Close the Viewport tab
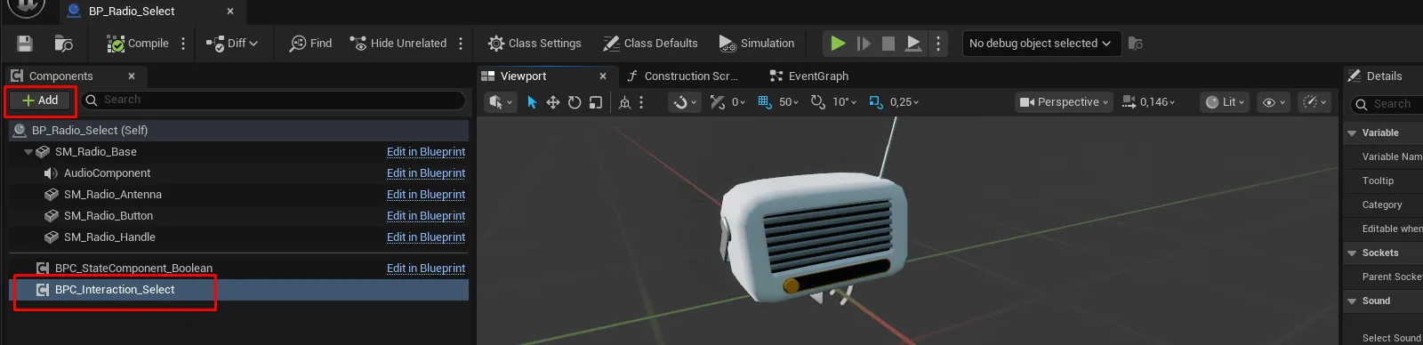Image resolution: width=1423 pixels, height=345 pixels. 603,76
